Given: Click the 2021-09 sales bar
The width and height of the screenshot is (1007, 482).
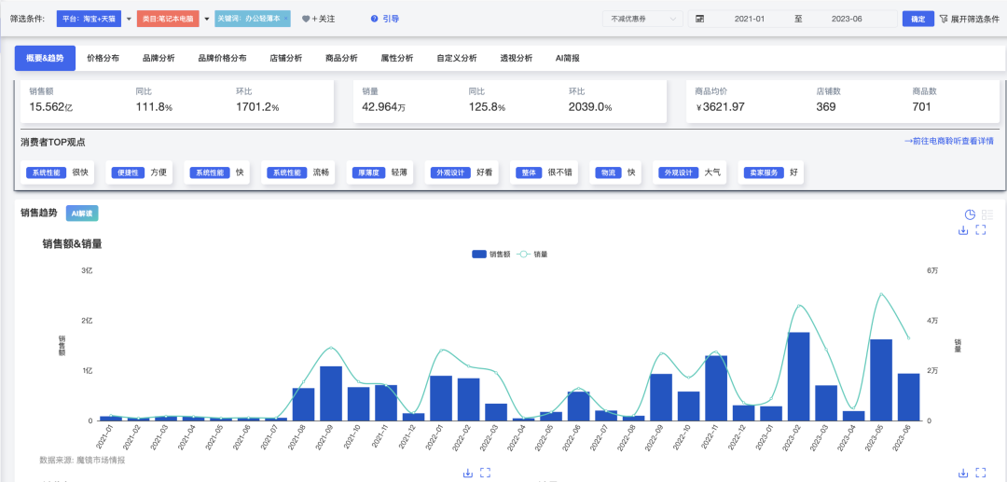Looking at the screenshot, I should pyautogui.click(x=331, y=393).
